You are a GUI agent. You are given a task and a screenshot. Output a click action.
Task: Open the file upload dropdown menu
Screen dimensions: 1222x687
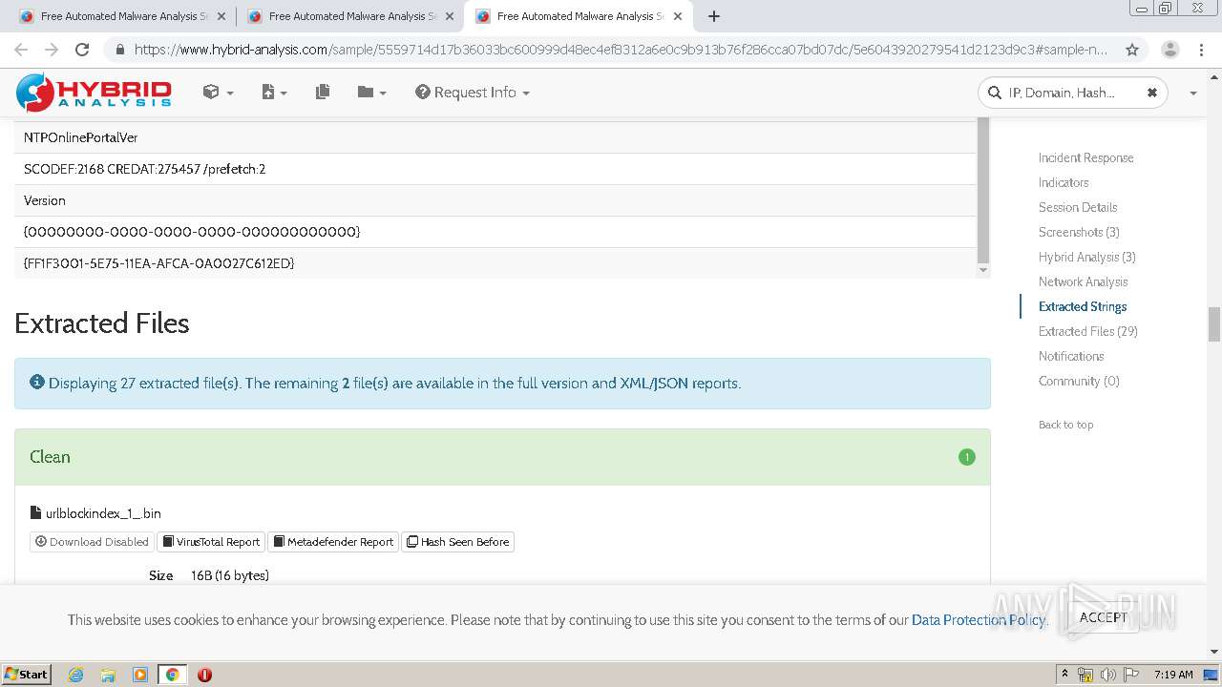(x=274, y=93)
